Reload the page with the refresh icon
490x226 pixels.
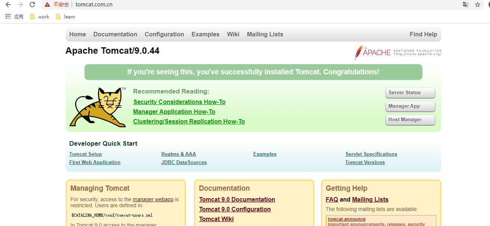32,5
